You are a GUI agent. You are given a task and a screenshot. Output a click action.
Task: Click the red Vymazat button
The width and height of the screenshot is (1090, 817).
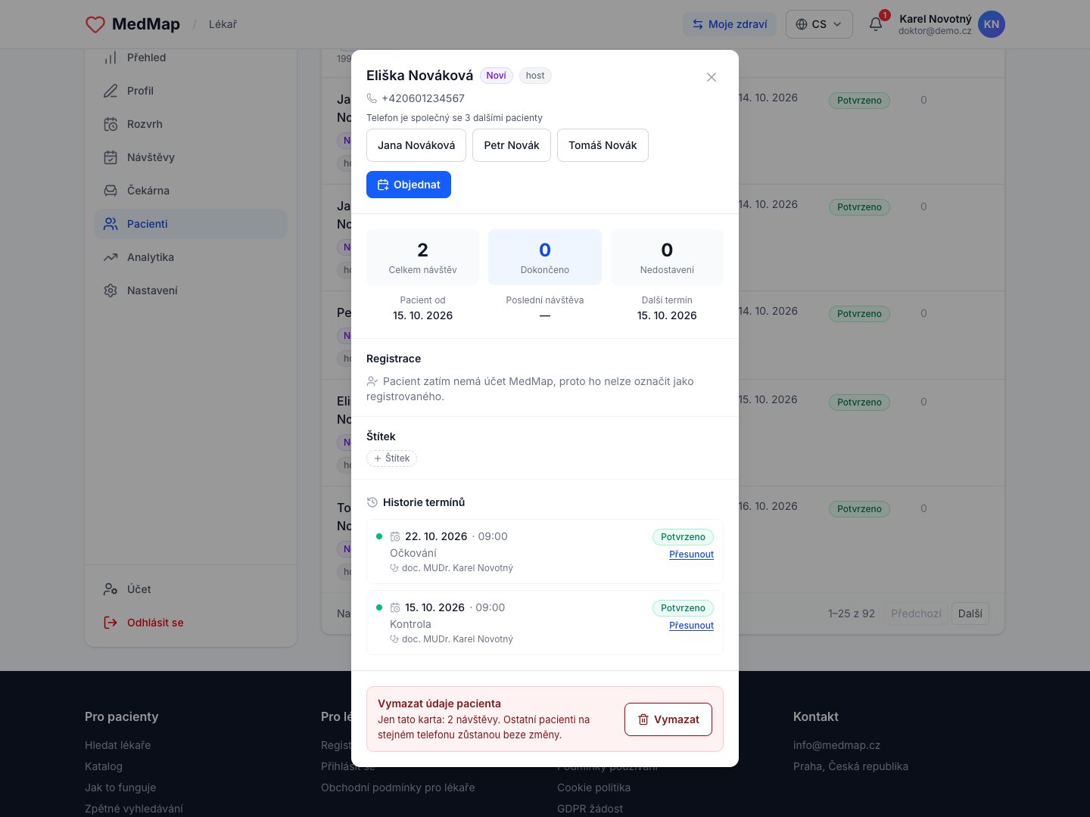(x=668, y=719)
